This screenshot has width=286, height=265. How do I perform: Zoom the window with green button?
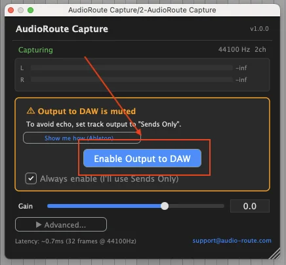click(x=31, y=10)
